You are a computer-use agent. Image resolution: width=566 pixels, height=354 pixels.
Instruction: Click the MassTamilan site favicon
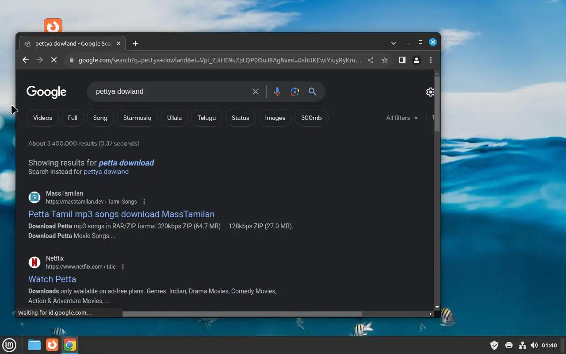pyautogui.click(x=34, y=197)
